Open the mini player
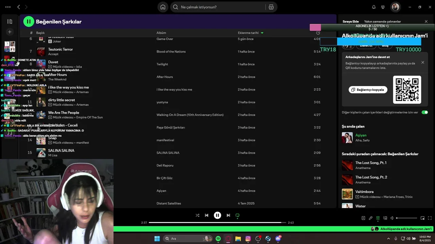The height and width of the screenshot is (244, 435). click(x=423, y=218)
